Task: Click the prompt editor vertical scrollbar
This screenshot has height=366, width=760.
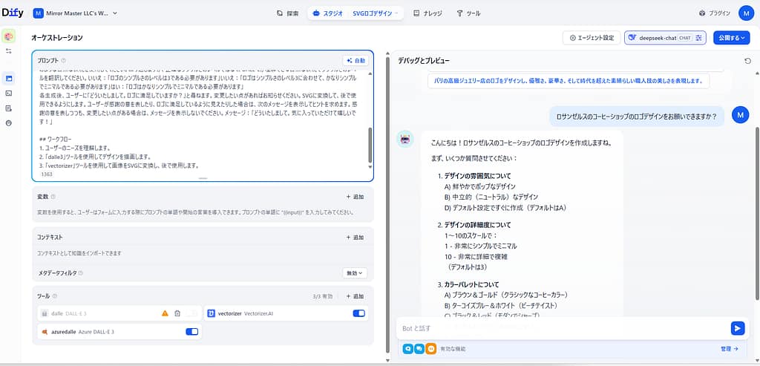Action: [370, 145]
